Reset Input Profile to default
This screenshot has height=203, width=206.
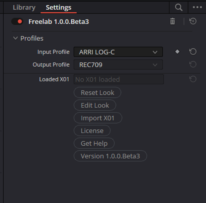point(193,52)
